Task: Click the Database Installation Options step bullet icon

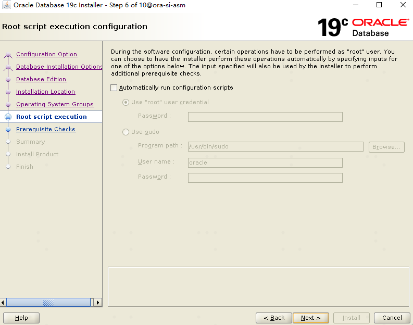Action: tap(8, 68)
